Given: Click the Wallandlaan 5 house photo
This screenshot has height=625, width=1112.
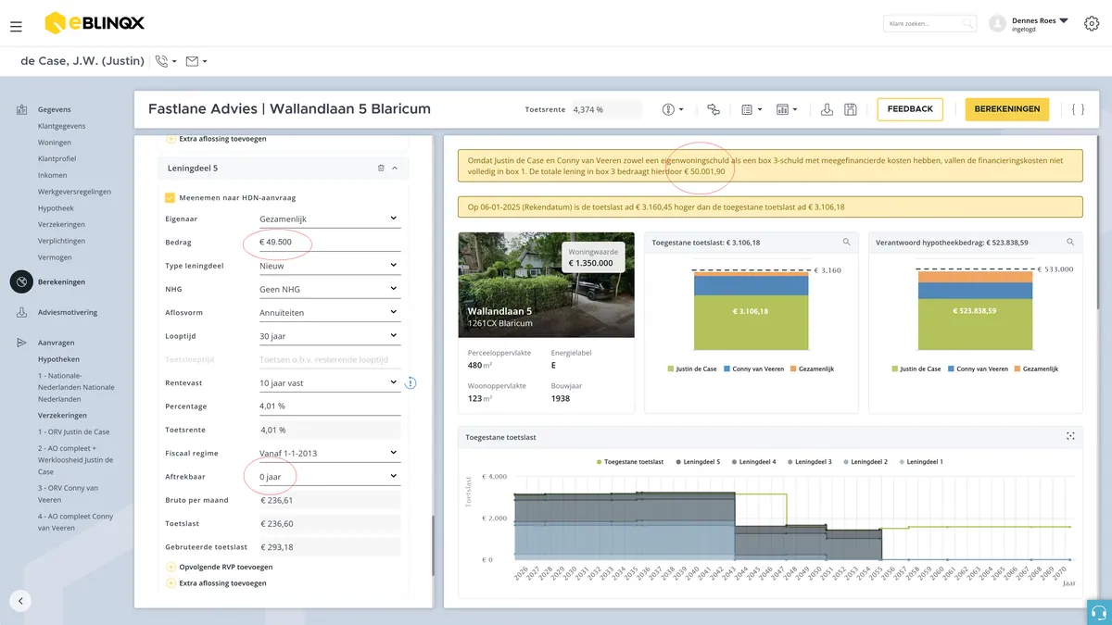Looking at the screenshot, I should (547, 285).
